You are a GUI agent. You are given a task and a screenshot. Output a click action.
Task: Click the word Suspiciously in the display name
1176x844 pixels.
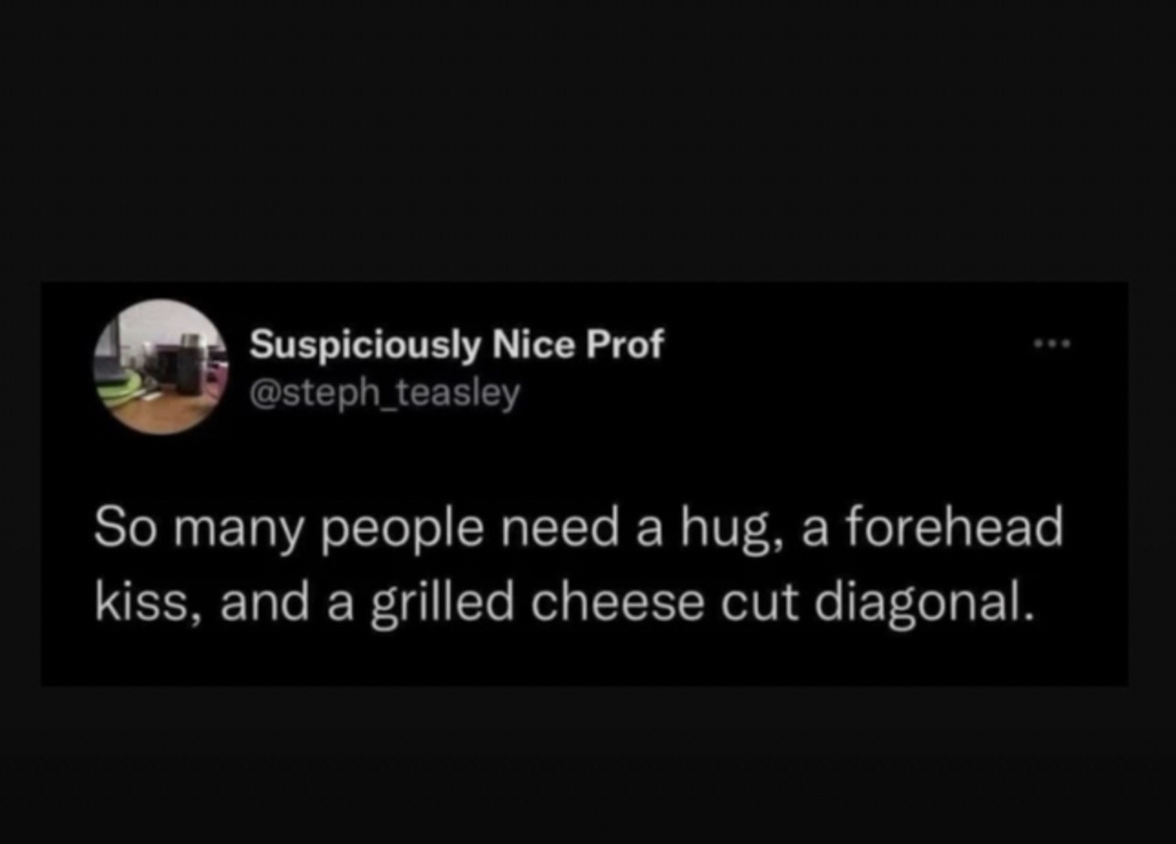pos(365,346)
